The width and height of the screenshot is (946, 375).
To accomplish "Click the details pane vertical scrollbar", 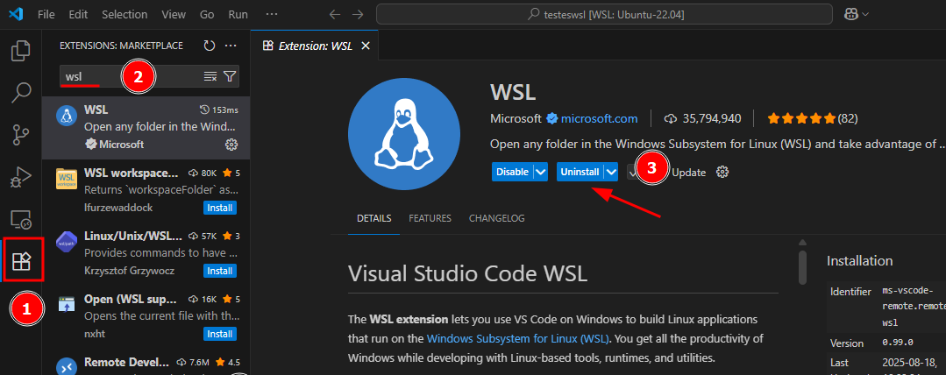I will (802, 268).
